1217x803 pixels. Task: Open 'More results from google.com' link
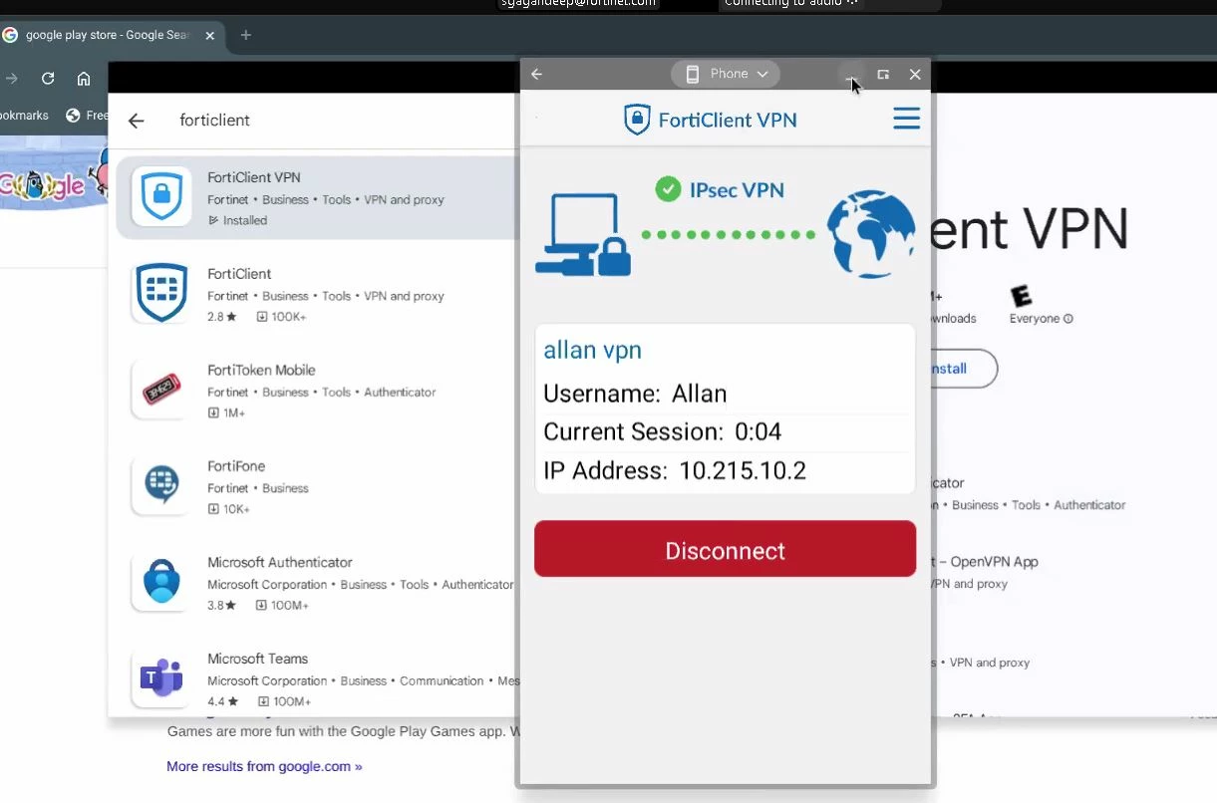[x=264, y=766]
